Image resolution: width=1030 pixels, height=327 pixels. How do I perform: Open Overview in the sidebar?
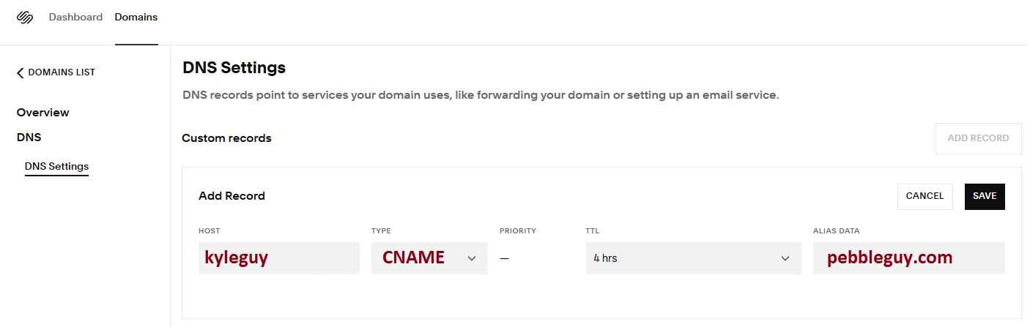tap(43, 113)
